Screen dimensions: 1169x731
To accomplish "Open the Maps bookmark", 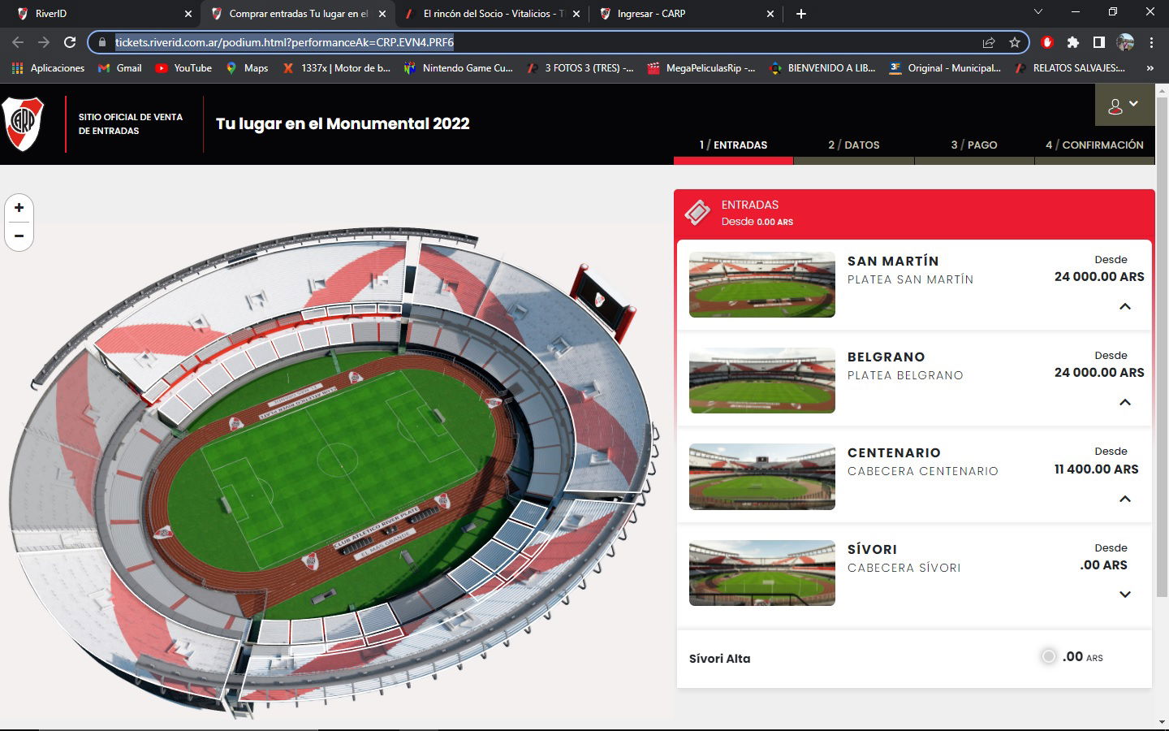I will (247, 68).
